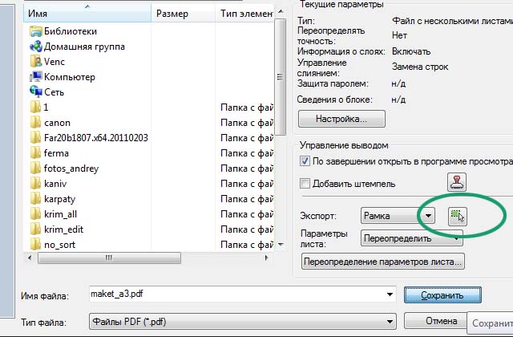This screenshot has width=513, height=337.
Task: Sort by the Размер column header
Action: pos(172,14)
